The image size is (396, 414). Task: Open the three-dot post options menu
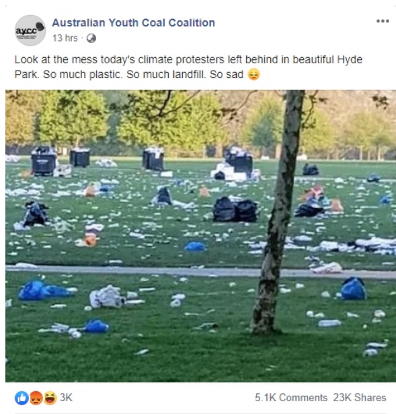tap(383, 21)
